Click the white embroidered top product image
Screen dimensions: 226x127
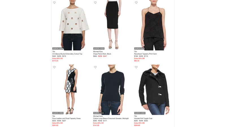tap(73, 25)
